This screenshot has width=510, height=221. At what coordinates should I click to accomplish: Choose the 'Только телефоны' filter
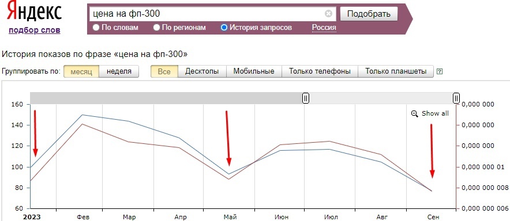(x=320, y=71)
